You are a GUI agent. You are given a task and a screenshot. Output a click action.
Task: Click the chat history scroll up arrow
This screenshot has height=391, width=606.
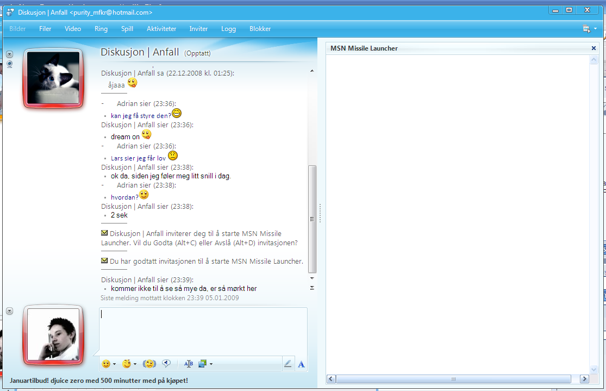tap(312, 71)
